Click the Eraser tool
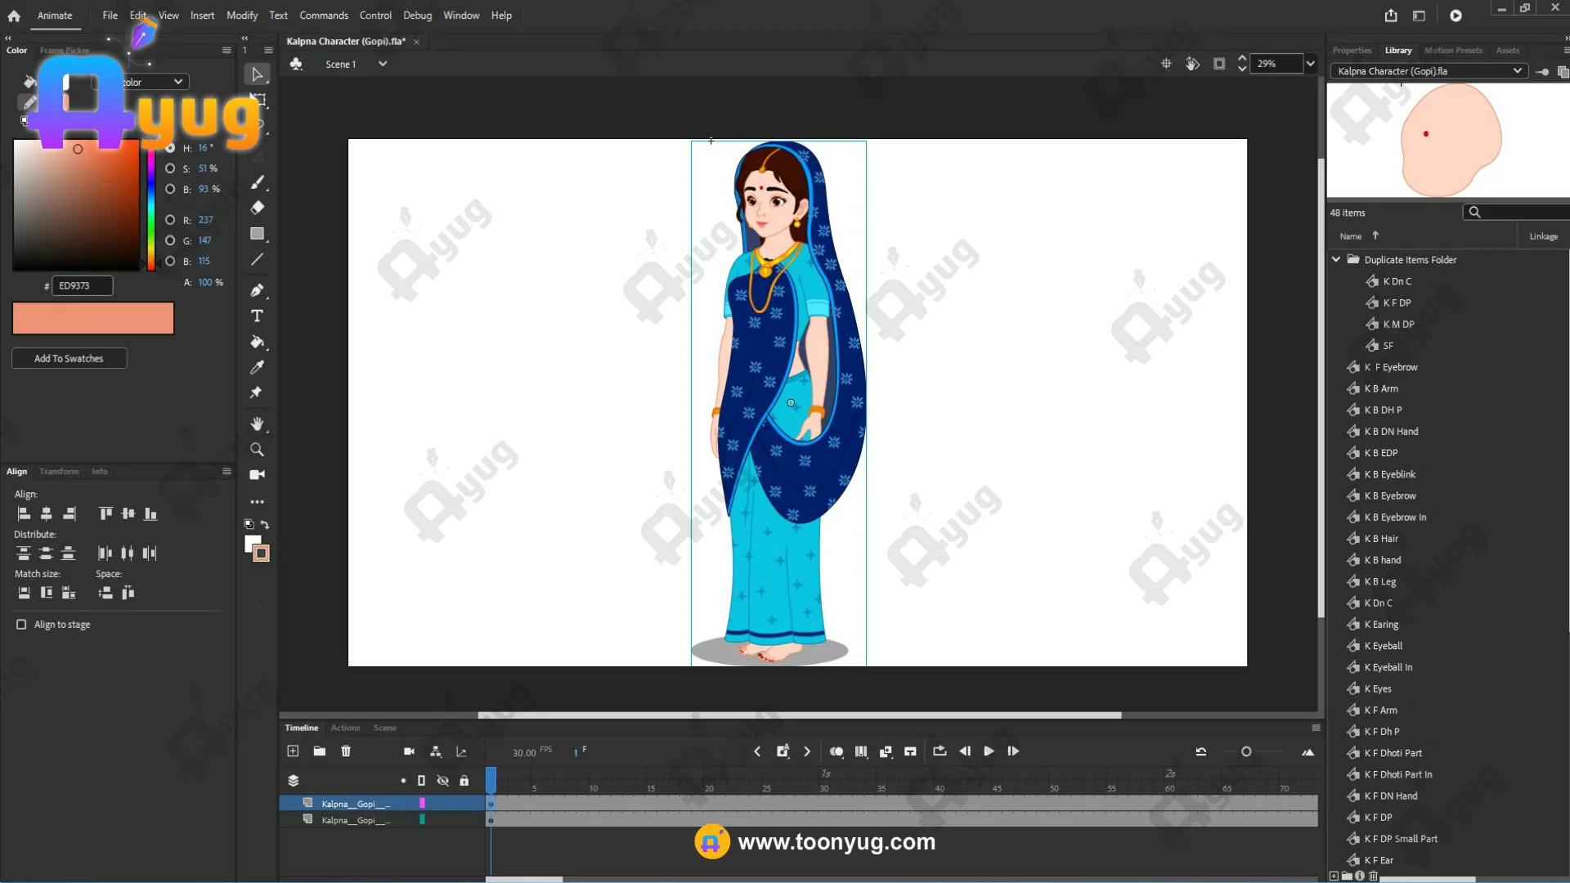This screenshot has width=1570, height=883. pos(257,208)
